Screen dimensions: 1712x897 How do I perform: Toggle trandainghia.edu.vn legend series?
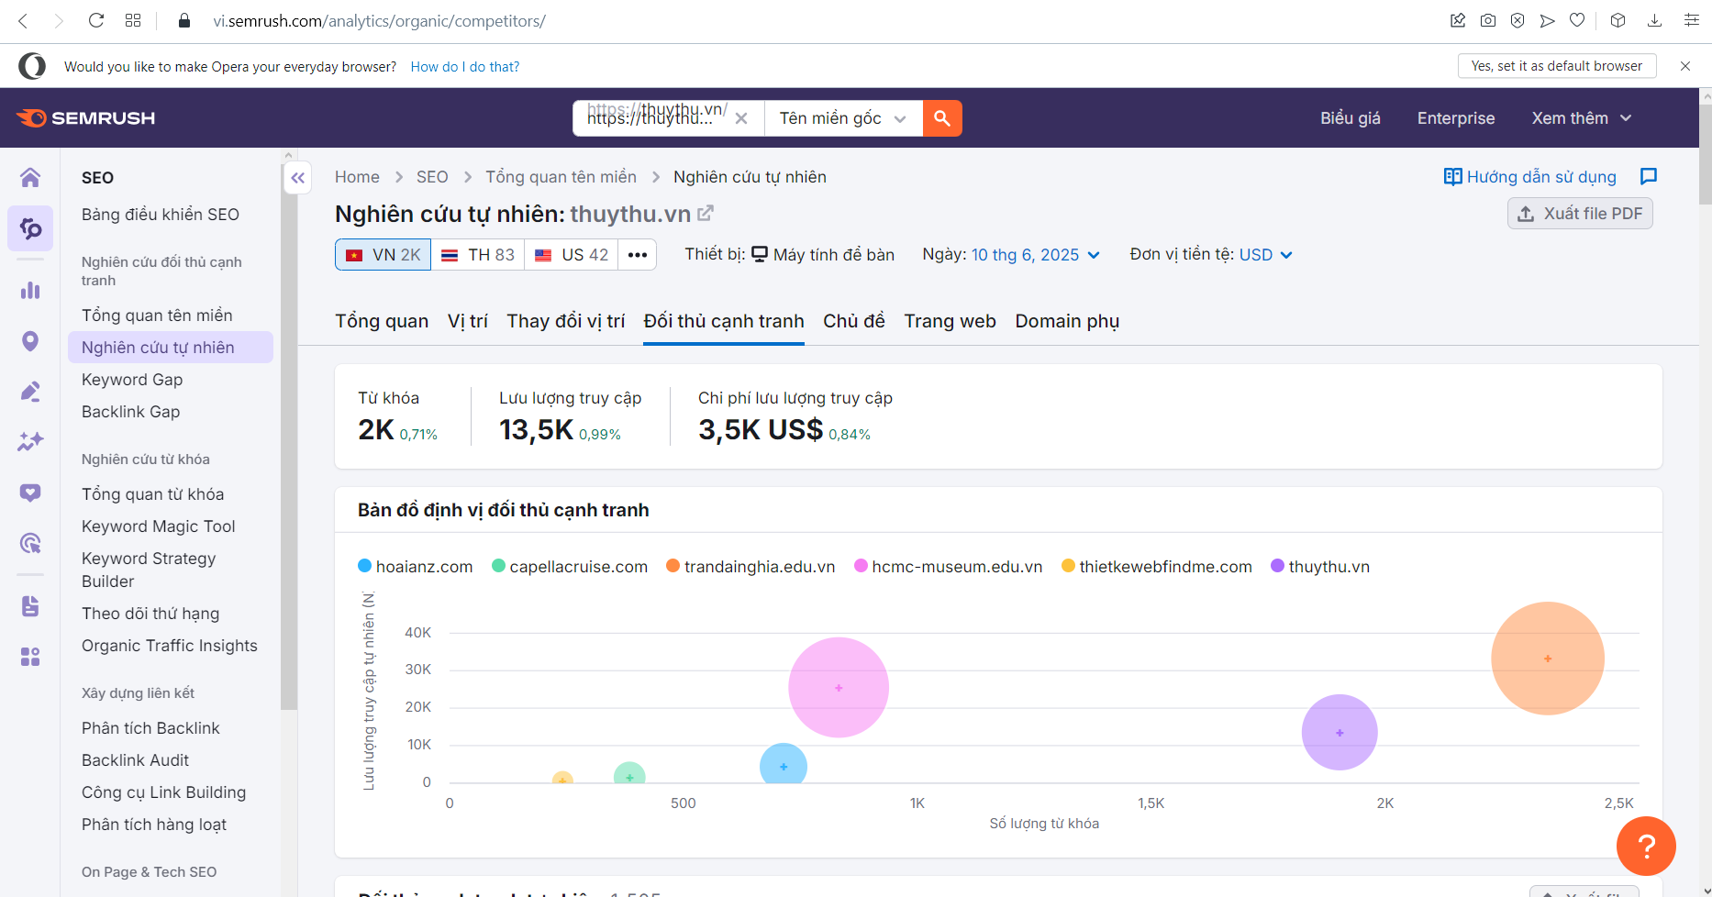(750, 567)
